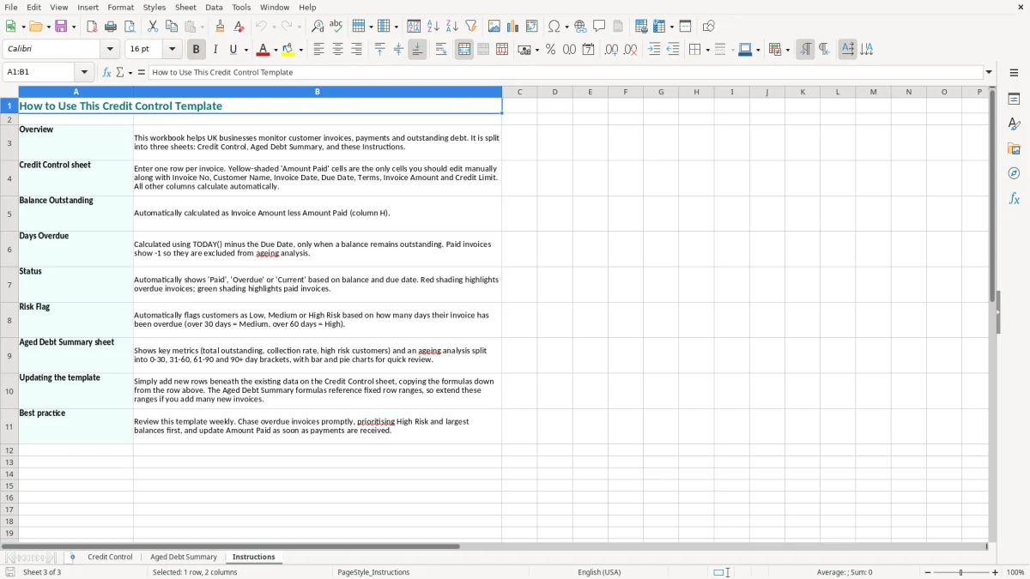The image size is (1030, 579).
Task: Toggle Merge and Center Cells
Action: click(x=464, y=50)
